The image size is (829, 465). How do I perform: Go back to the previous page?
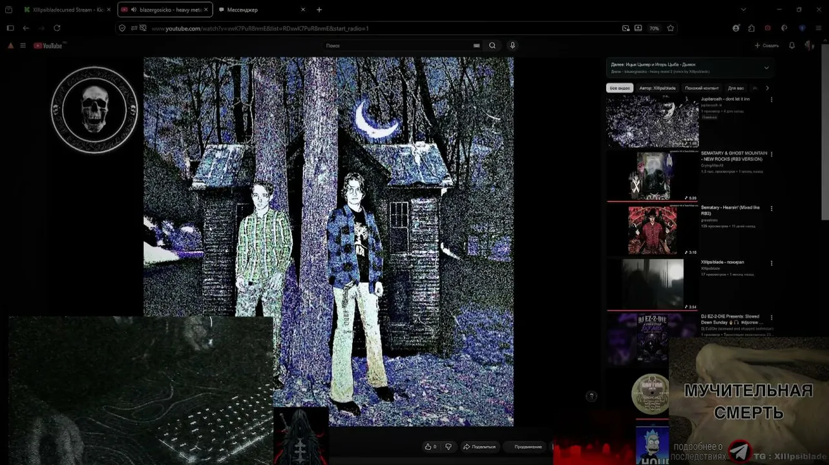26,28
